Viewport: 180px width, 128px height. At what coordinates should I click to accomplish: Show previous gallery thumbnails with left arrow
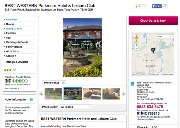pos(41,94)
